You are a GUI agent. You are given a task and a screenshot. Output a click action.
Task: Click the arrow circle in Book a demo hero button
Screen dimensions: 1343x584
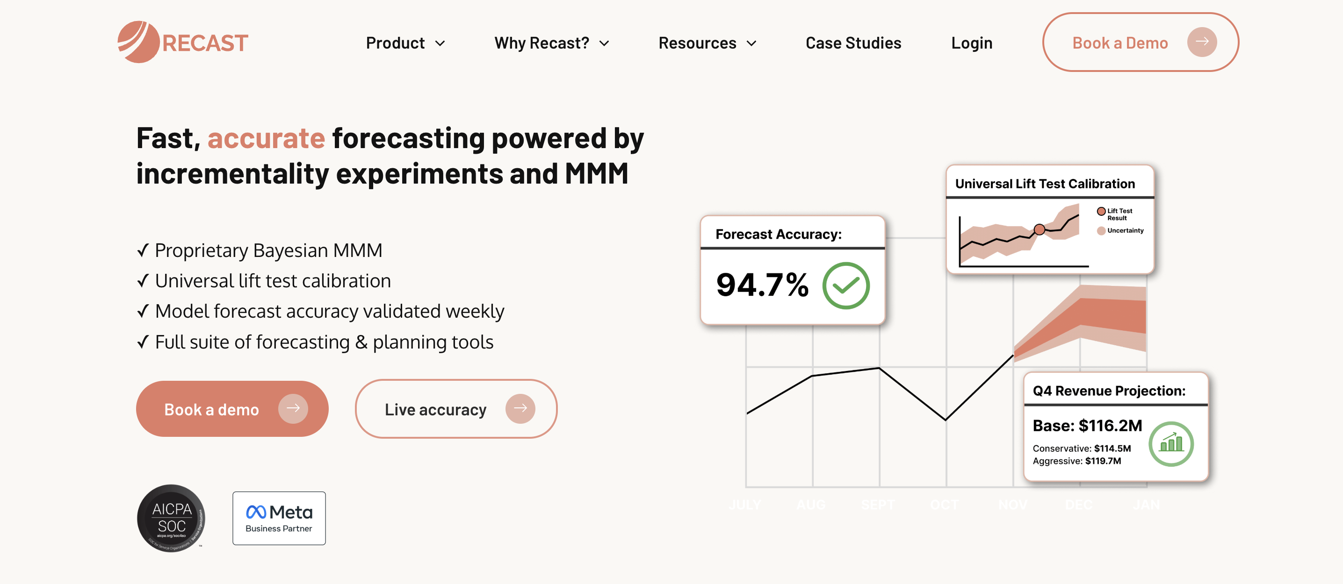tap(293, 409)
